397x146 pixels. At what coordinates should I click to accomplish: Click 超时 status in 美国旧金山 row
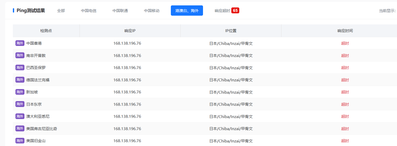pyautogui.click(x=345, y=141)
